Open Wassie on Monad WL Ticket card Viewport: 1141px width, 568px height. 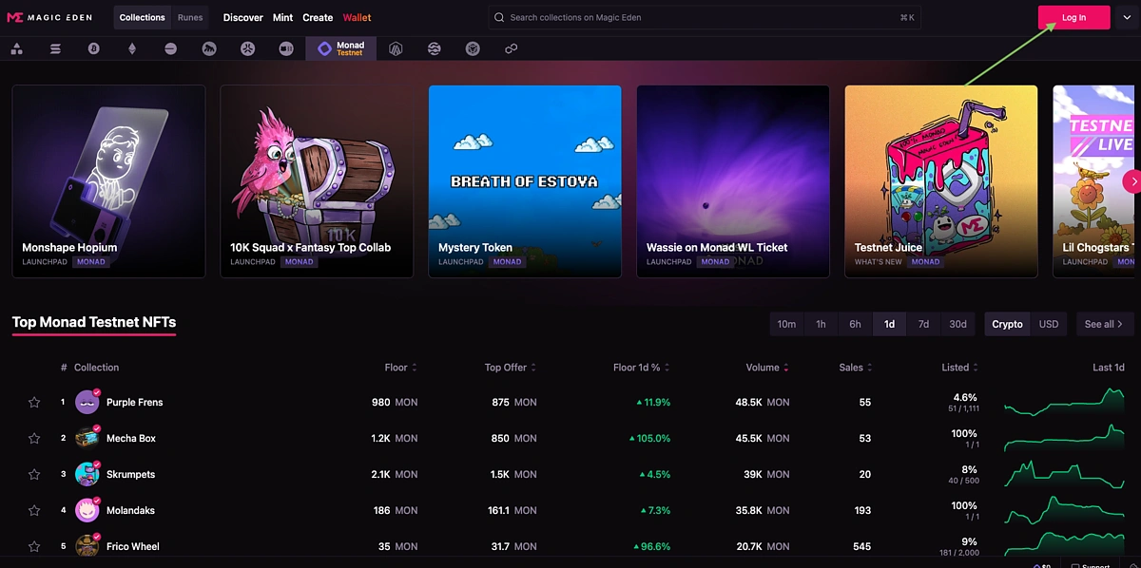[x=733, y=181]
